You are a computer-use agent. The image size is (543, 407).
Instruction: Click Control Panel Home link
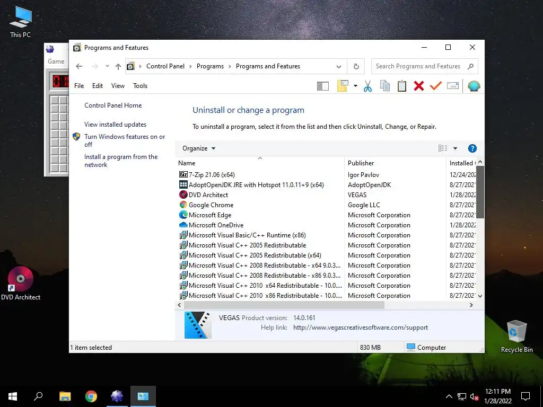coord(113,105)
